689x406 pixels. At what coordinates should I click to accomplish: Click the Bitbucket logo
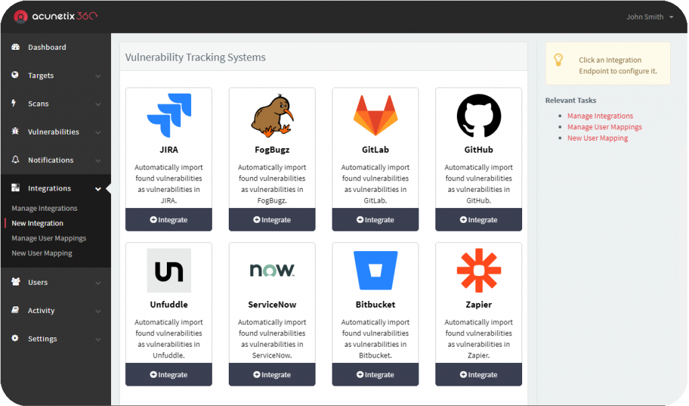[375, 271]
